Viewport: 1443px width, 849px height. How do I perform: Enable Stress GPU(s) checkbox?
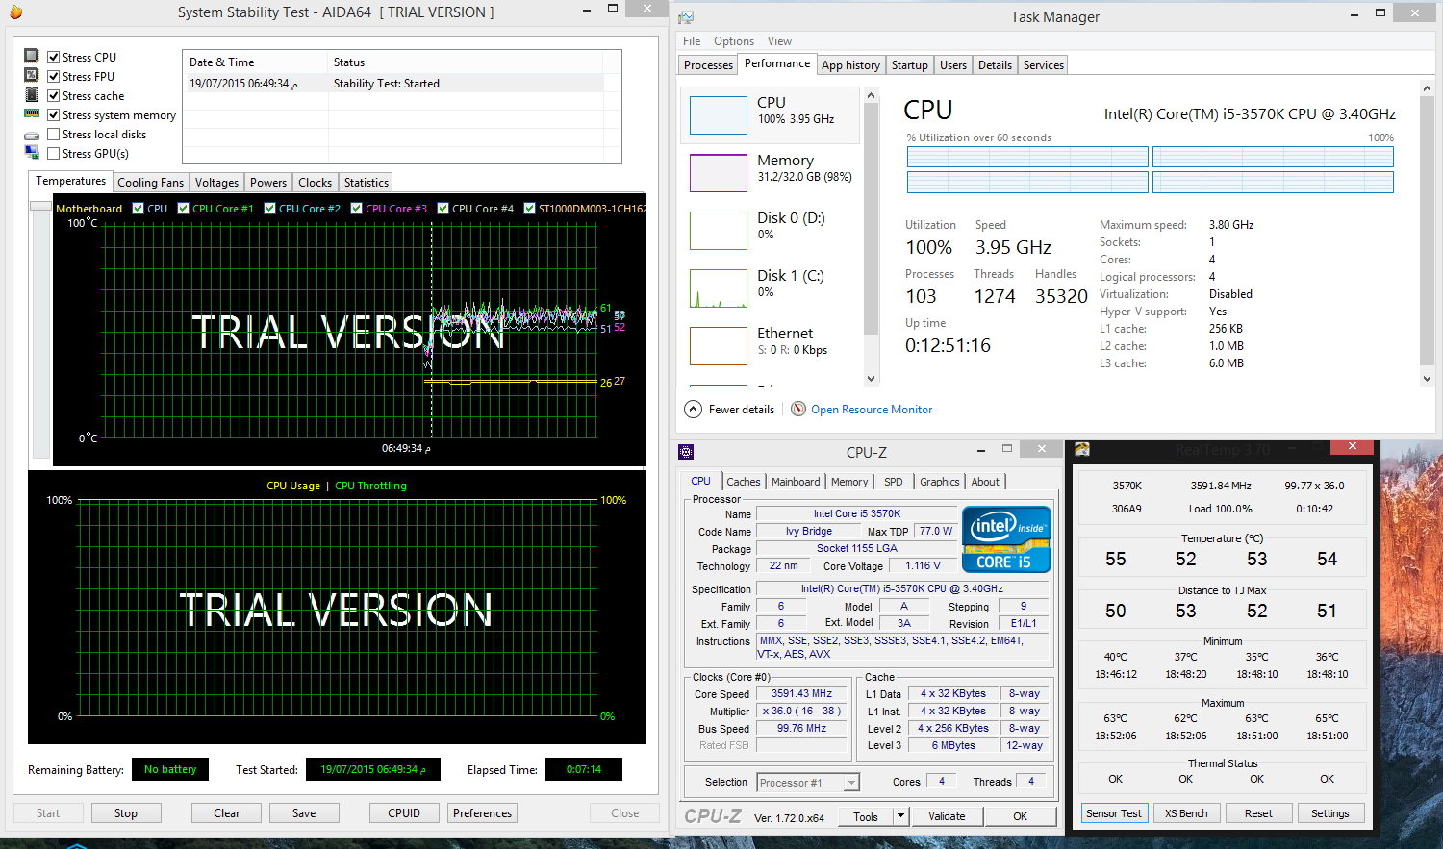[54, 153]
